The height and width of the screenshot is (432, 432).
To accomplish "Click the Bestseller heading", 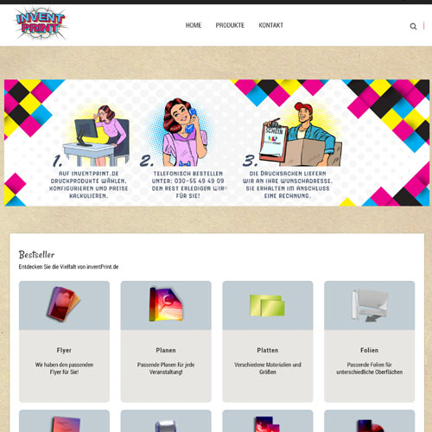I will click(x=36, y=255).
